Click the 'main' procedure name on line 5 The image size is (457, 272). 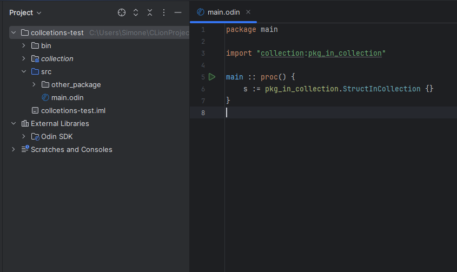click(235, 77)
